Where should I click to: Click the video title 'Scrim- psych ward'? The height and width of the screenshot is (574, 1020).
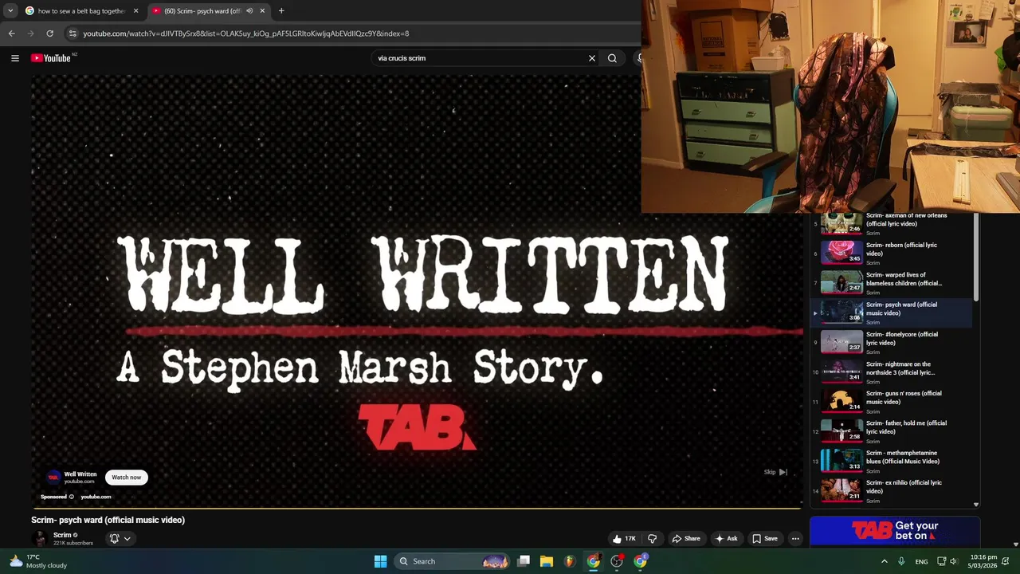108,520
